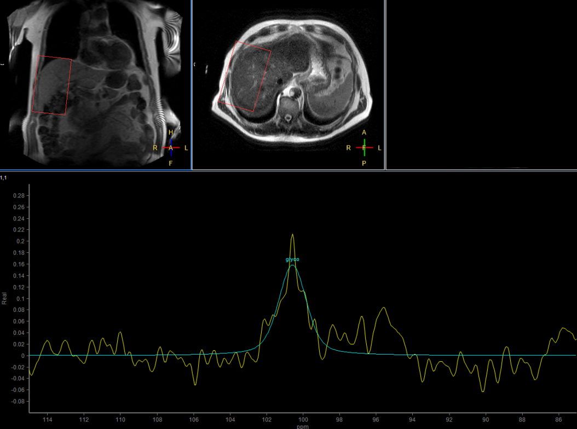Select the red voxel box on coronal image

(x=52, y=85)
